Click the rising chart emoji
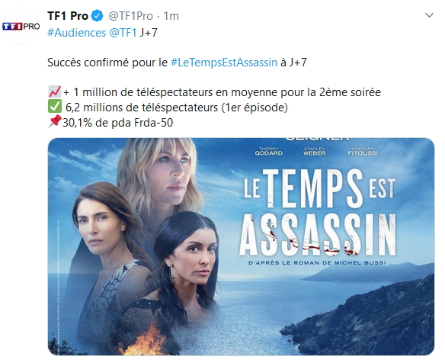The height and width of the screenshot is (363, 445). click(55, 92)
